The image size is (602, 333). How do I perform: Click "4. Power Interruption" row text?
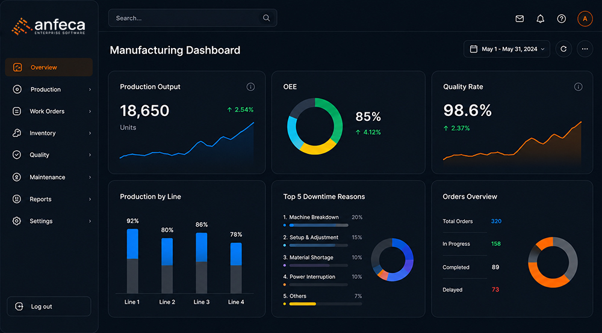[309, 276]
